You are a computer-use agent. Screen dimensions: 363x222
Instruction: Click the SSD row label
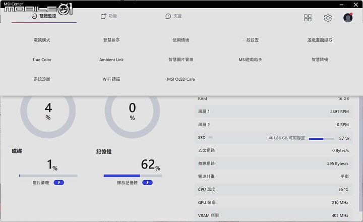202,138
